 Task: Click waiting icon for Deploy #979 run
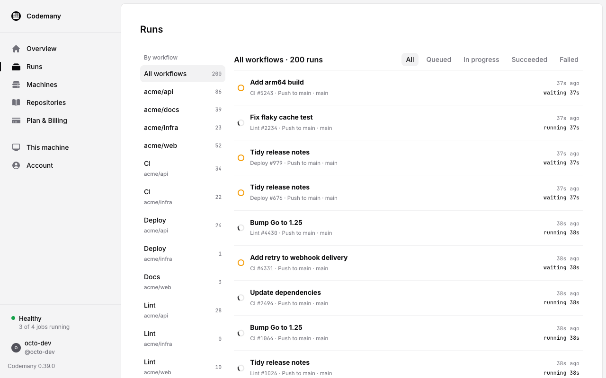point(241,158)
